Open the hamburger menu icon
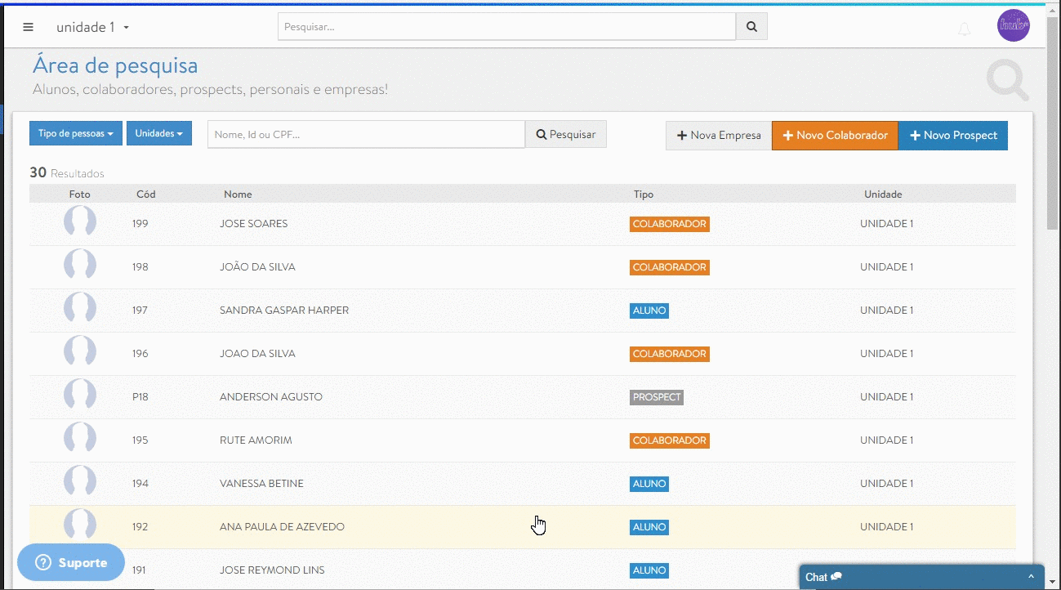This screenshot has height=590, width=1061. click(x=29, y=27)
